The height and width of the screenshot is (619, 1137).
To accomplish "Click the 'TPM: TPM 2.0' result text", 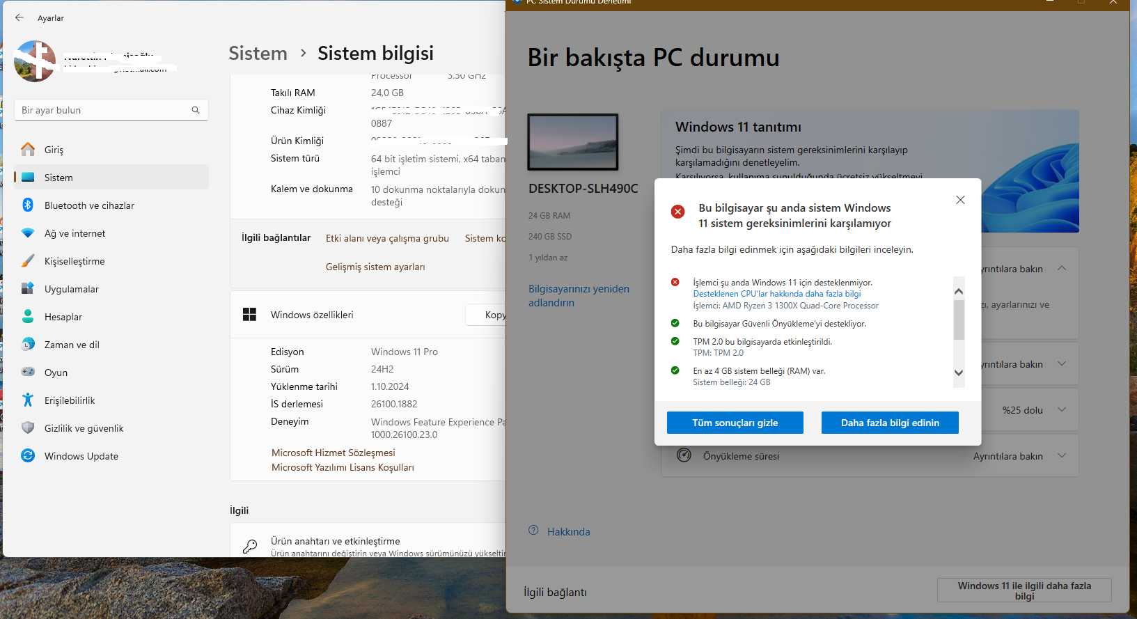I will click(718, 353).
